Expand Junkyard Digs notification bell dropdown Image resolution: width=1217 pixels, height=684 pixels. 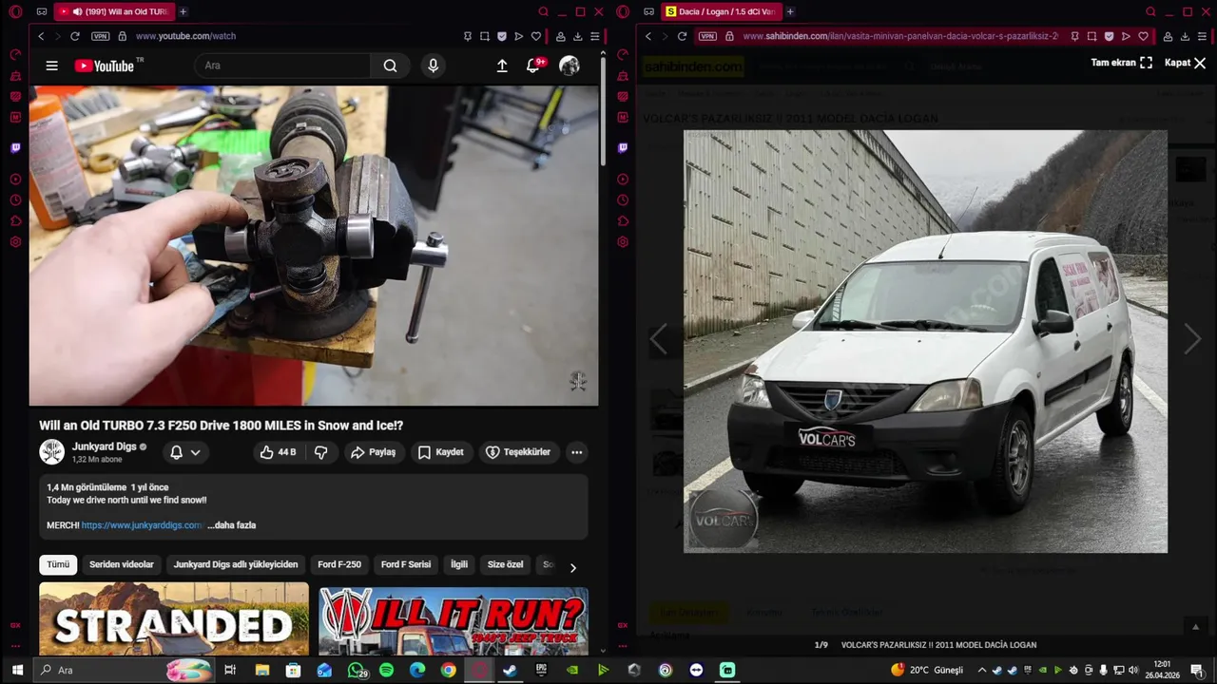pos(185,452)
